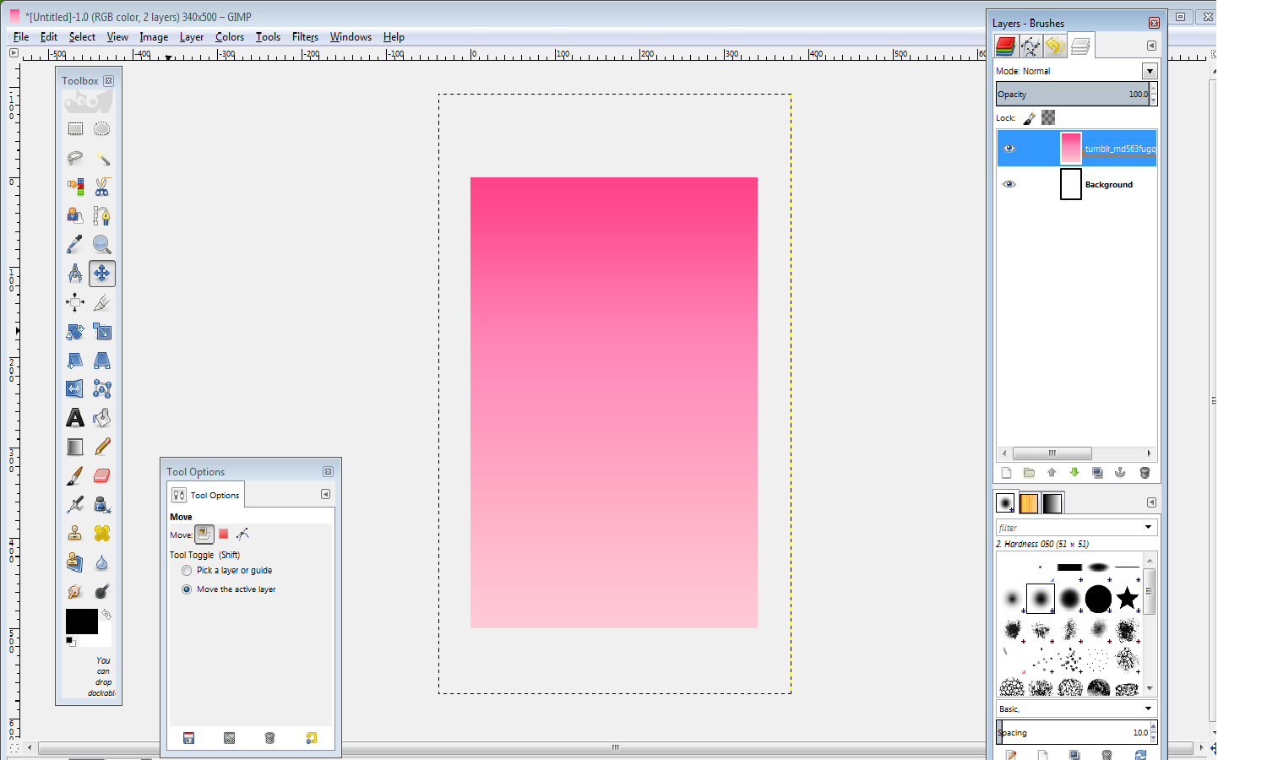
Task: Save tool preset in Tool Options
Action: point(188,738)
